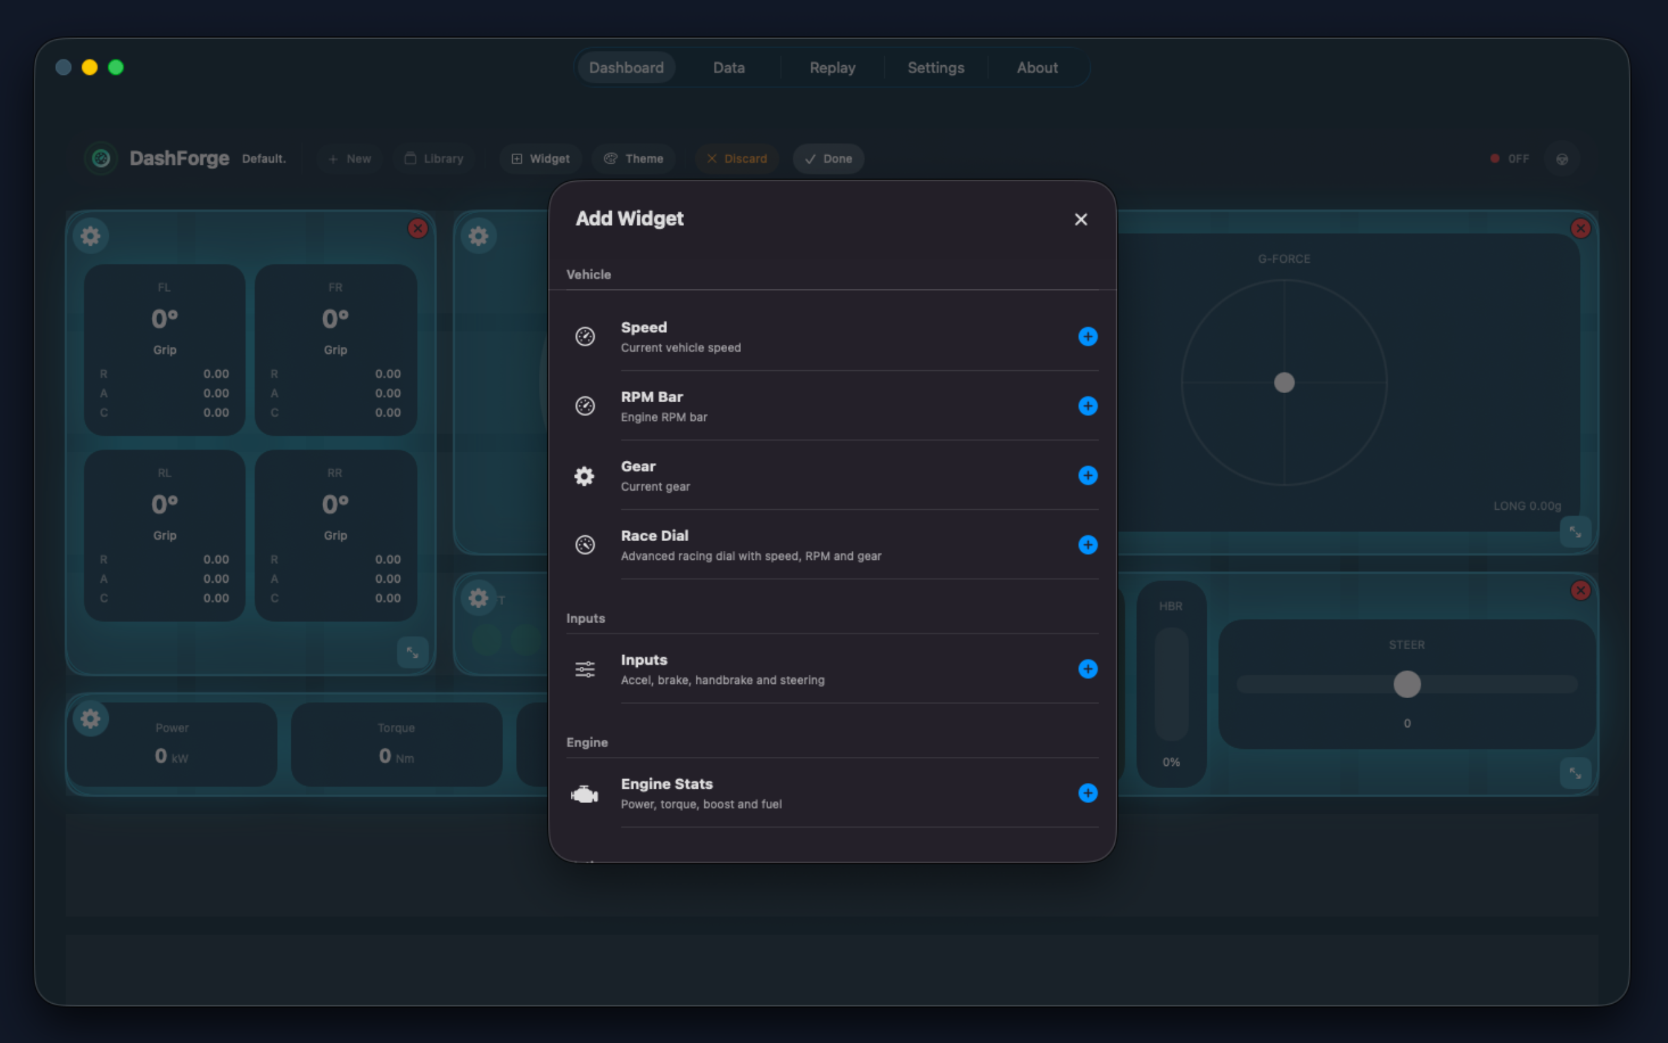Switch to the Replay tab
Screen dimensions: 1668x1043
[x=832, y=68]
